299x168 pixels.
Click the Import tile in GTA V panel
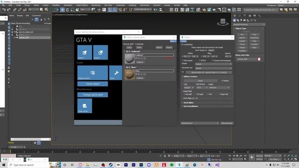click(x=85, y=52)
